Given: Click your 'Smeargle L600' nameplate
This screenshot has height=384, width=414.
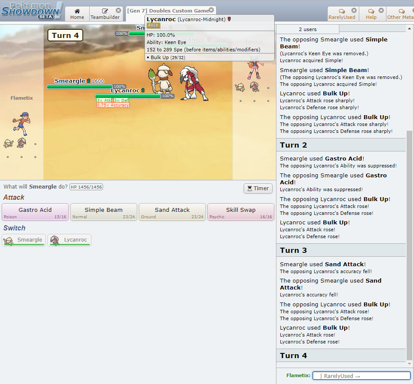Looking at the screenshot, I should (x=79, y=81).
